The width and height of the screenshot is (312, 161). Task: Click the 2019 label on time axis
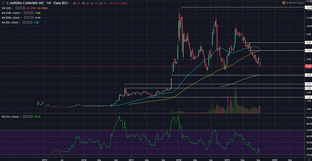pyautogui.click(x=227, y=159)
